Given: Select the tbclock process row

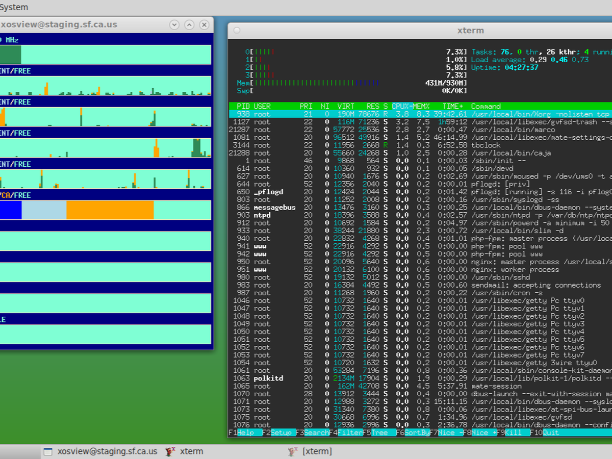Looking at the screenshot, I should pos(486,145).
